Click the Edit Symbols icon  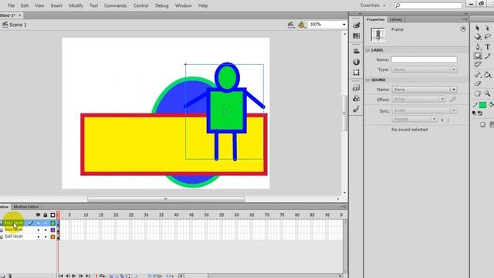click(x=302, y=25)
